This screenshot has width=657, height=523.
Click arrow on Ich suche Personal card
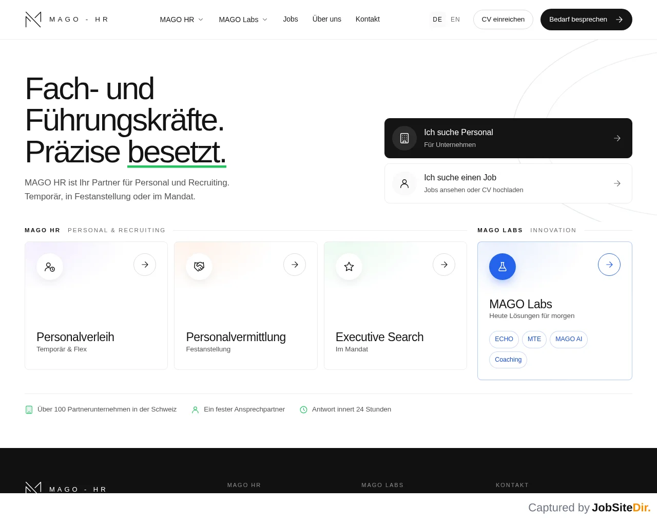coord(617,138)
